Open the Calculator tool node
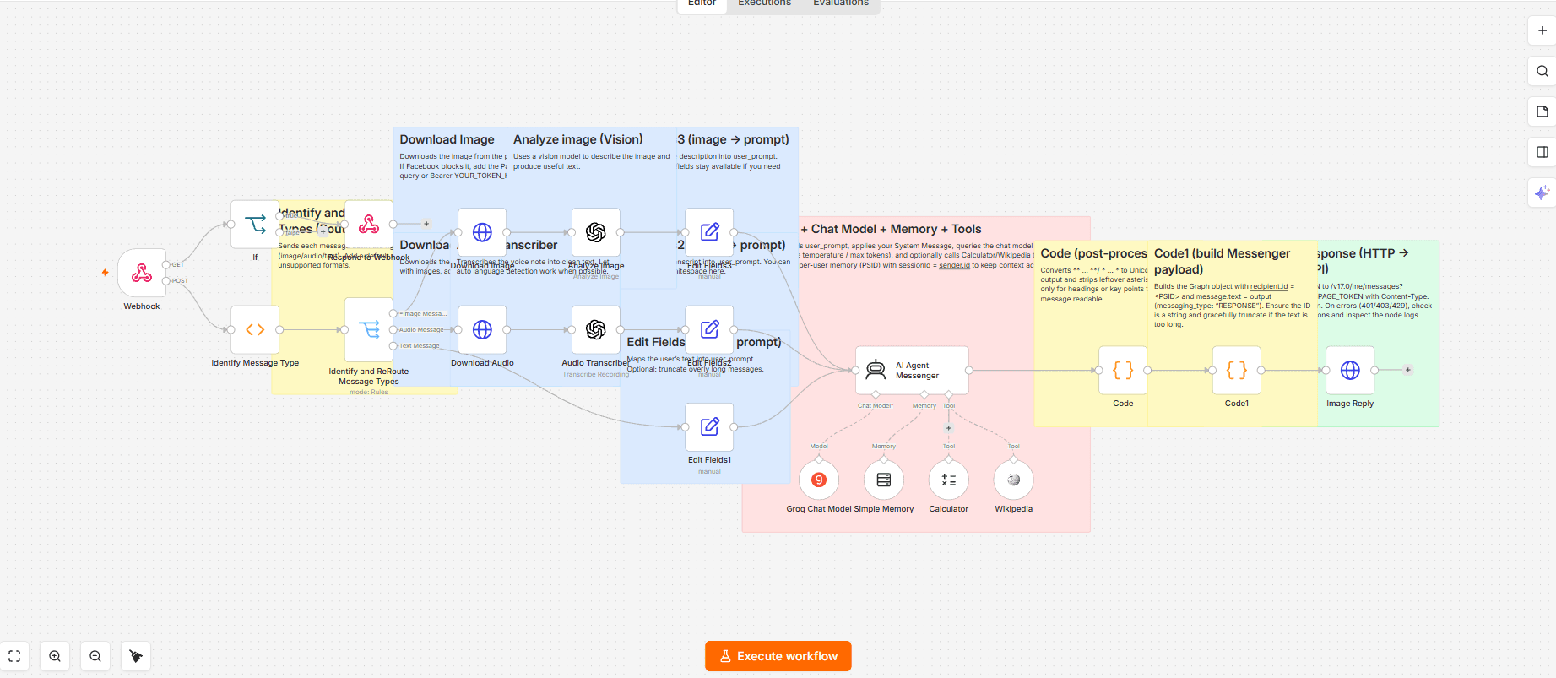Screen dimensions: 1556x678 [x=949, y=480]
